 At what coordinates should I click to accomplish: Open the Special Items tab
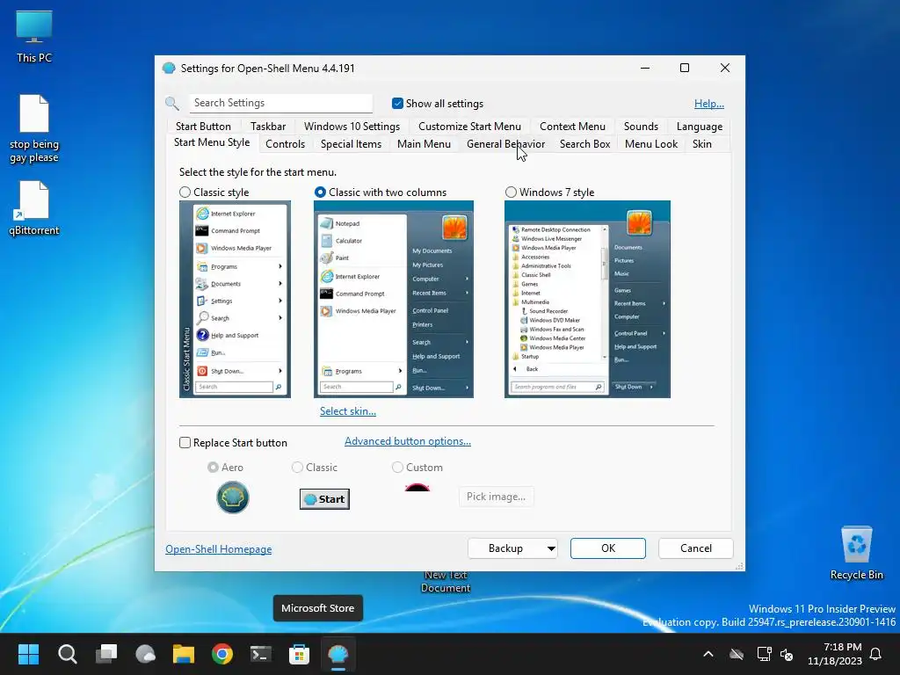click(x=352, y=144)
